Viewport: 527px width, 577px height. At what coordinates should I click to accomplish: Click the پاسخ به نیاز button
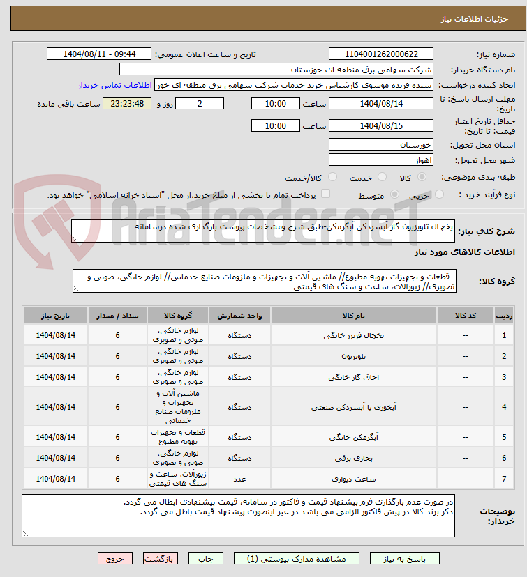(405, 558)
